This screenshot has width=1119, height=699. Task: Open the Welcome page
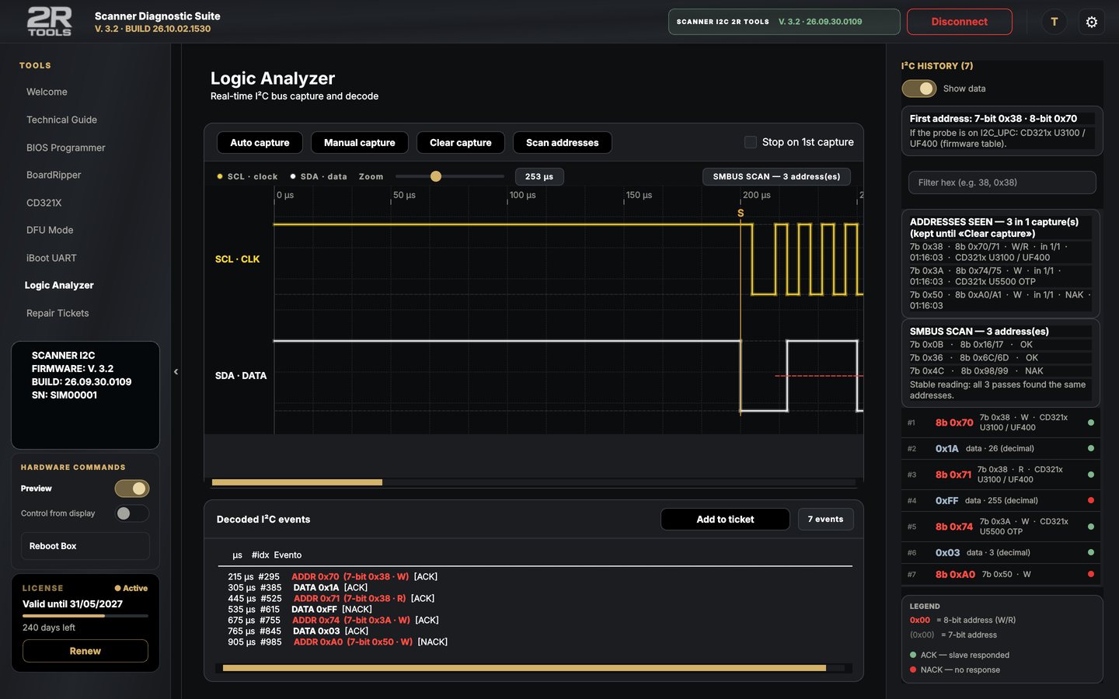[x=47, y=92]
